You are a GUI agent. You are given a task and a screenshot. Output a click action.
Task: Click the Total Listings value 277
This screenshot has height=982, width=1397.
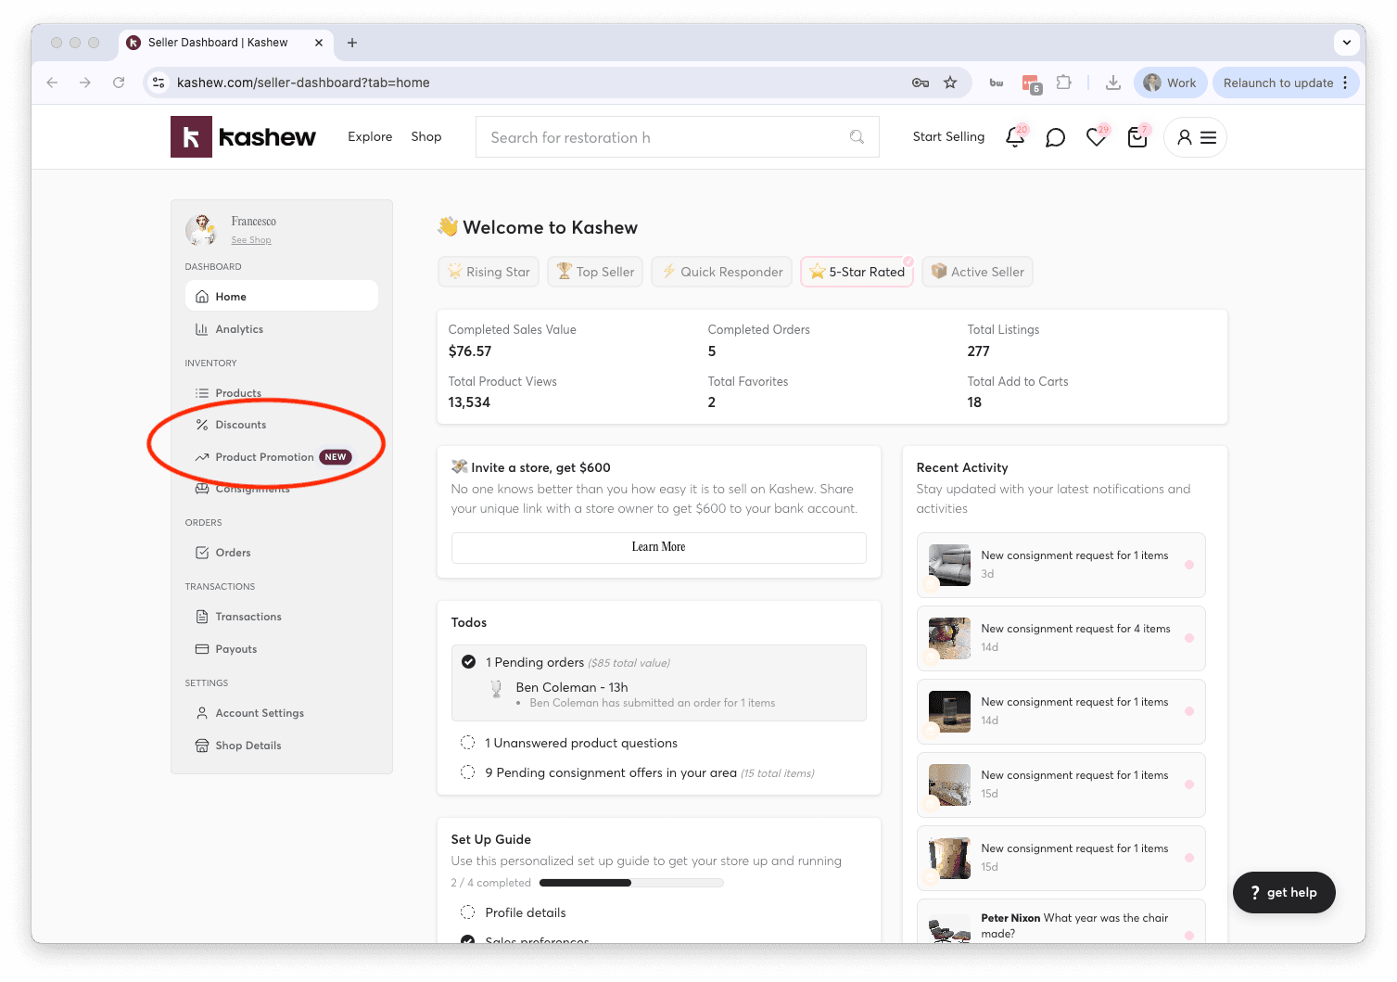click(979, 351)
